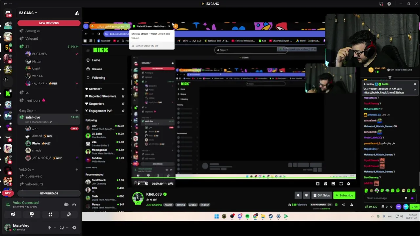The height and width of the screenshot is (236, 420).
Task: Open Discord direct messages home icon
Action: coord(8,13)
